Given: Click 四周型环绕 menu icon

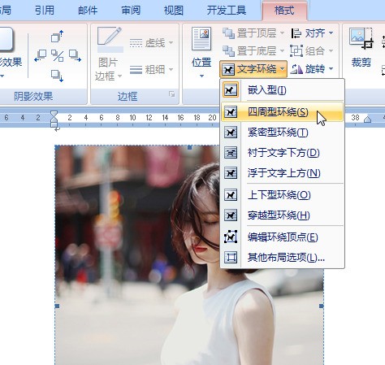Looking at the screenshot, I should pos(231,111).
